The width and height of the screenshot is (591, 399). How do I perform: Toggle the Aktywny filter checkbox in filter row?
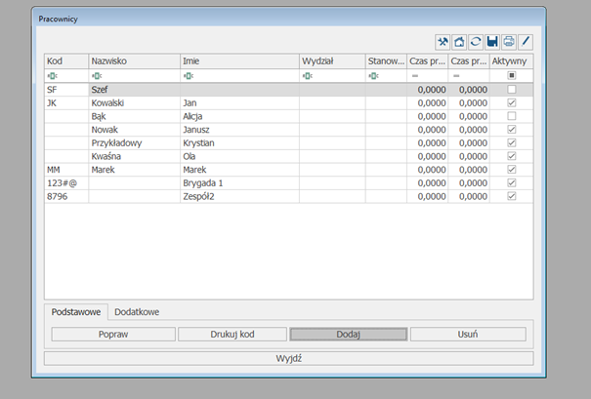[x=512, y=75]
